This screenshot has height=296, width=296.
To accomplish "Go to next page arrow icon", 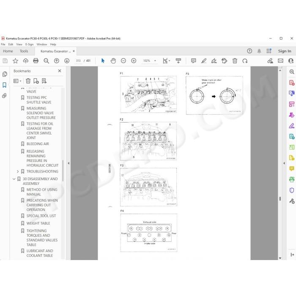I will point(67,60).
